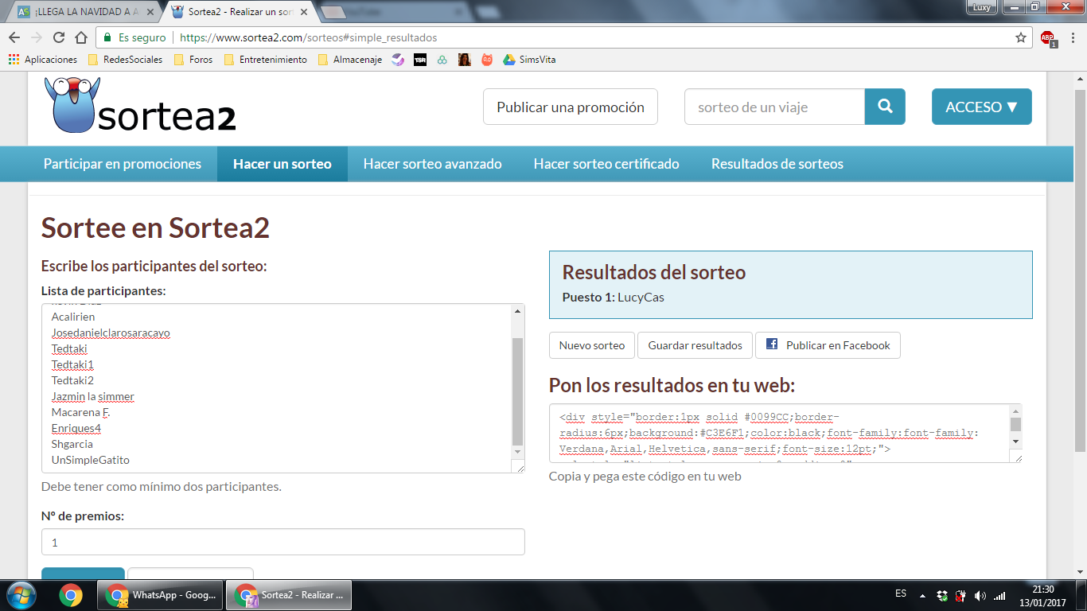Focus the Nº de premios field
The height and width of the screenshot is (611, 1087).
[x=282, y=542]
